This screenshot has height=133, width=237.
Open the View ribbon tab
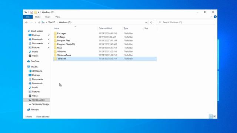coord(57,17)
